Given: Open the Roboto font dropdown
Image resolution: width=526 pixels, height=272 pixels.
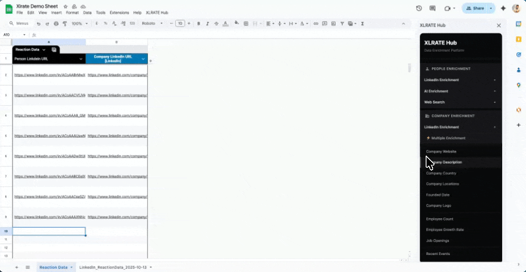Looking at the screenshot, I should 152,23.
